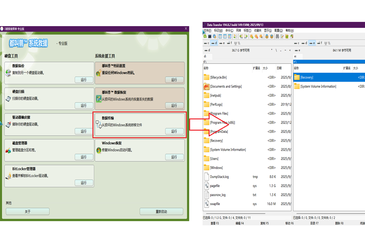Click the 磁盘管理器 partition icon
The width and height of the screenshot is (365, 243).
8,150
